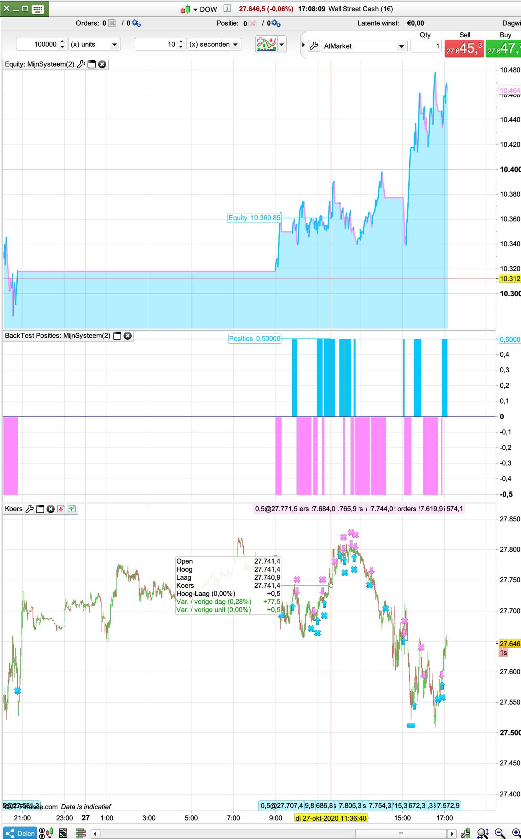Click the red down arrow icon in Koers
521x839 pixels.
pyautogui.click(x=61, y=509)
